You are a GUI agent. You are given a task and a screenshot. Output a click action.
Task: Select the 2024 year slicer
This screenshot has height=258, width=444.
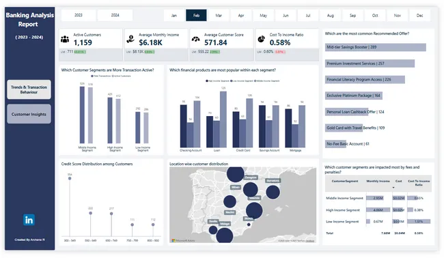point(115,15)
